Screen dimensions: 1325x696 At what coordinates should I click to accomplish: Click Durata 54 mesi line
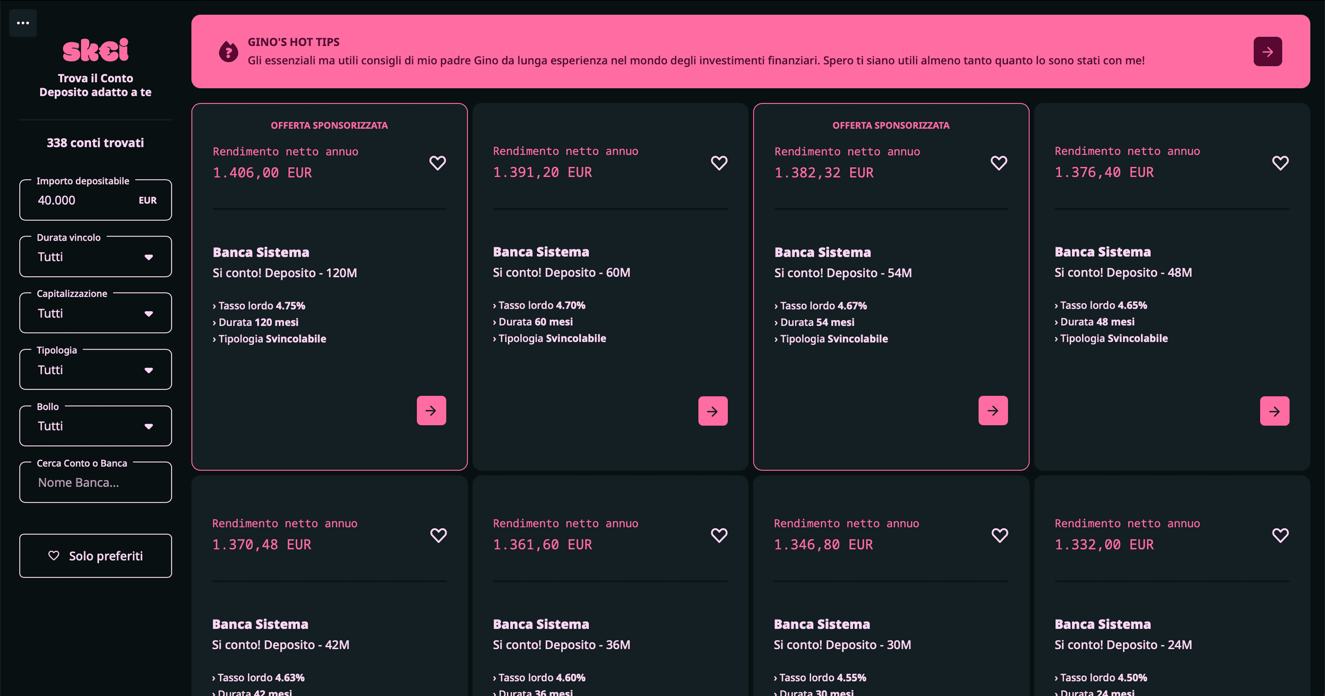click(814, 322)
